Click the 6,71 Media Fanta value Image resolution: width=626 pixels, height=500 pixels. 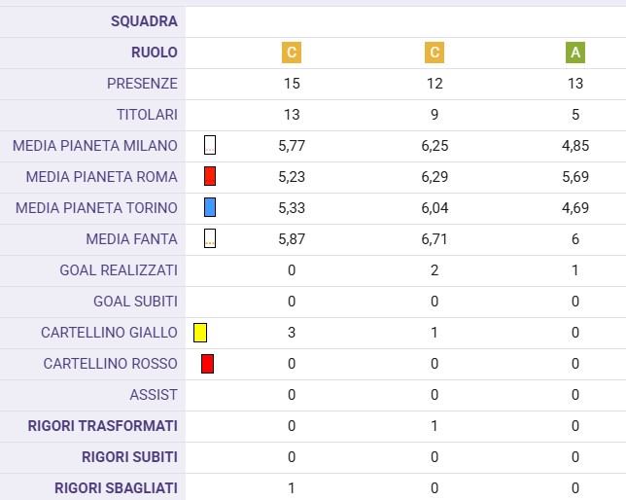point(435,239)
